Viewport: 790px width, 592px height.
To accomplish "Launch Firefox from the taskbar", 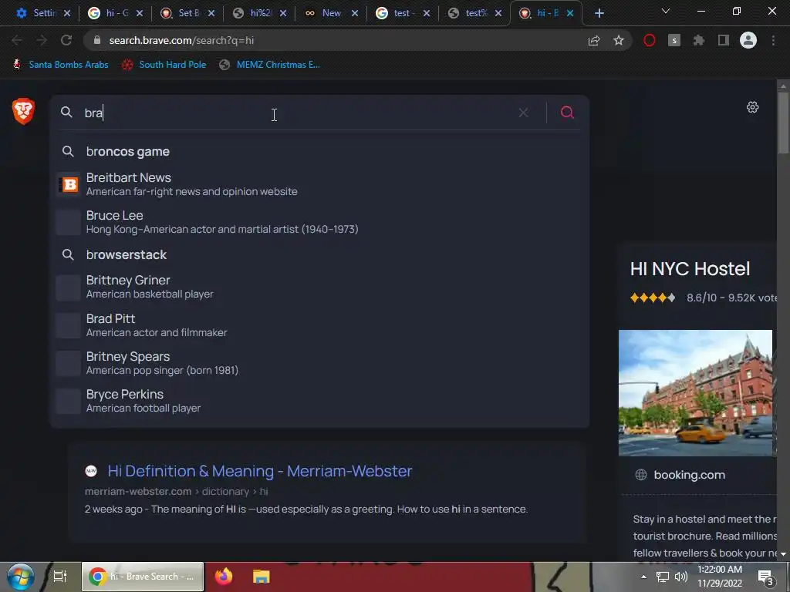I will pos(224,576).
